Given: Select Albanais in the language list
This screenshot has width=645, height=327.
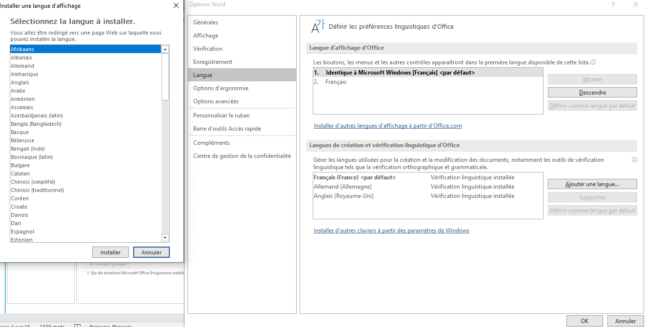Looking at the screenshot, I should (85, 58).
